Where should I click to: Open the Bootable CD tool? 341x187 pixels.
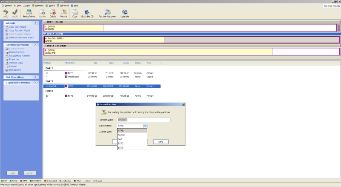pyautogui.click(x=87, y=14)
